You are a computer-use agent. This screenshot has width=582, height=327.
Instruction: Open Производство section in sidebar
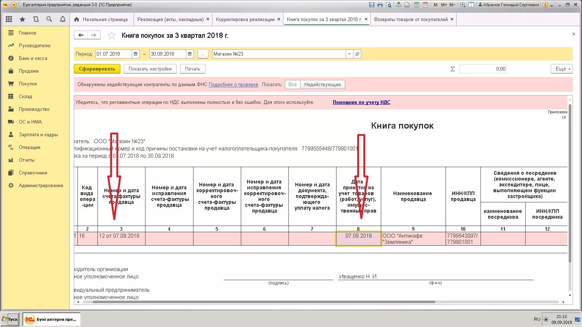(34, 109)
